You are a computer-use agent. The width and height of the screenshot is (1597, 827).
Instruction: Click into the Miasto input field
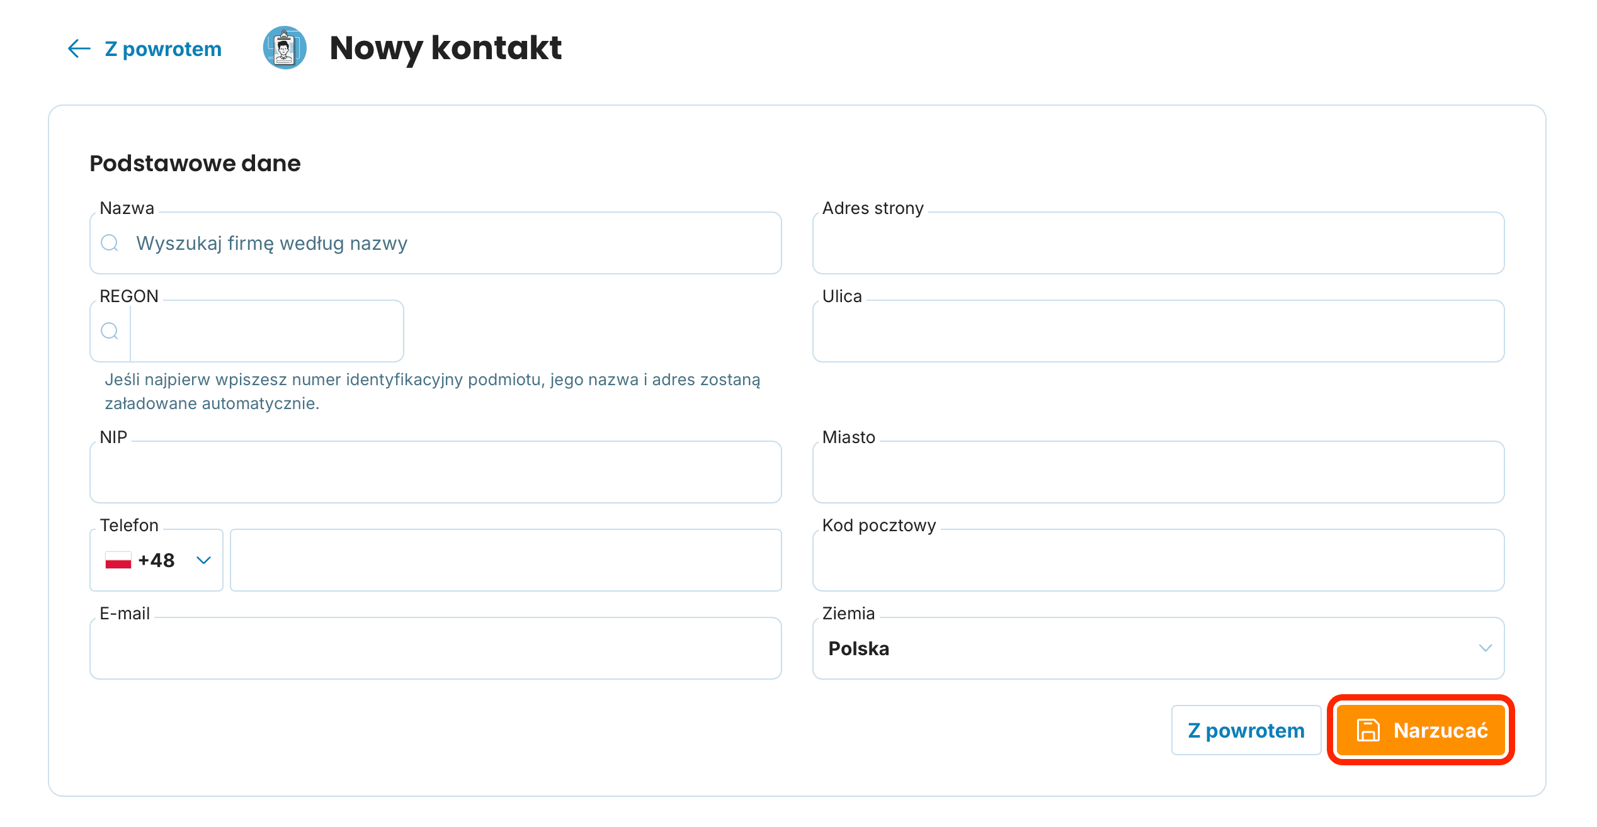point(1159,472)
